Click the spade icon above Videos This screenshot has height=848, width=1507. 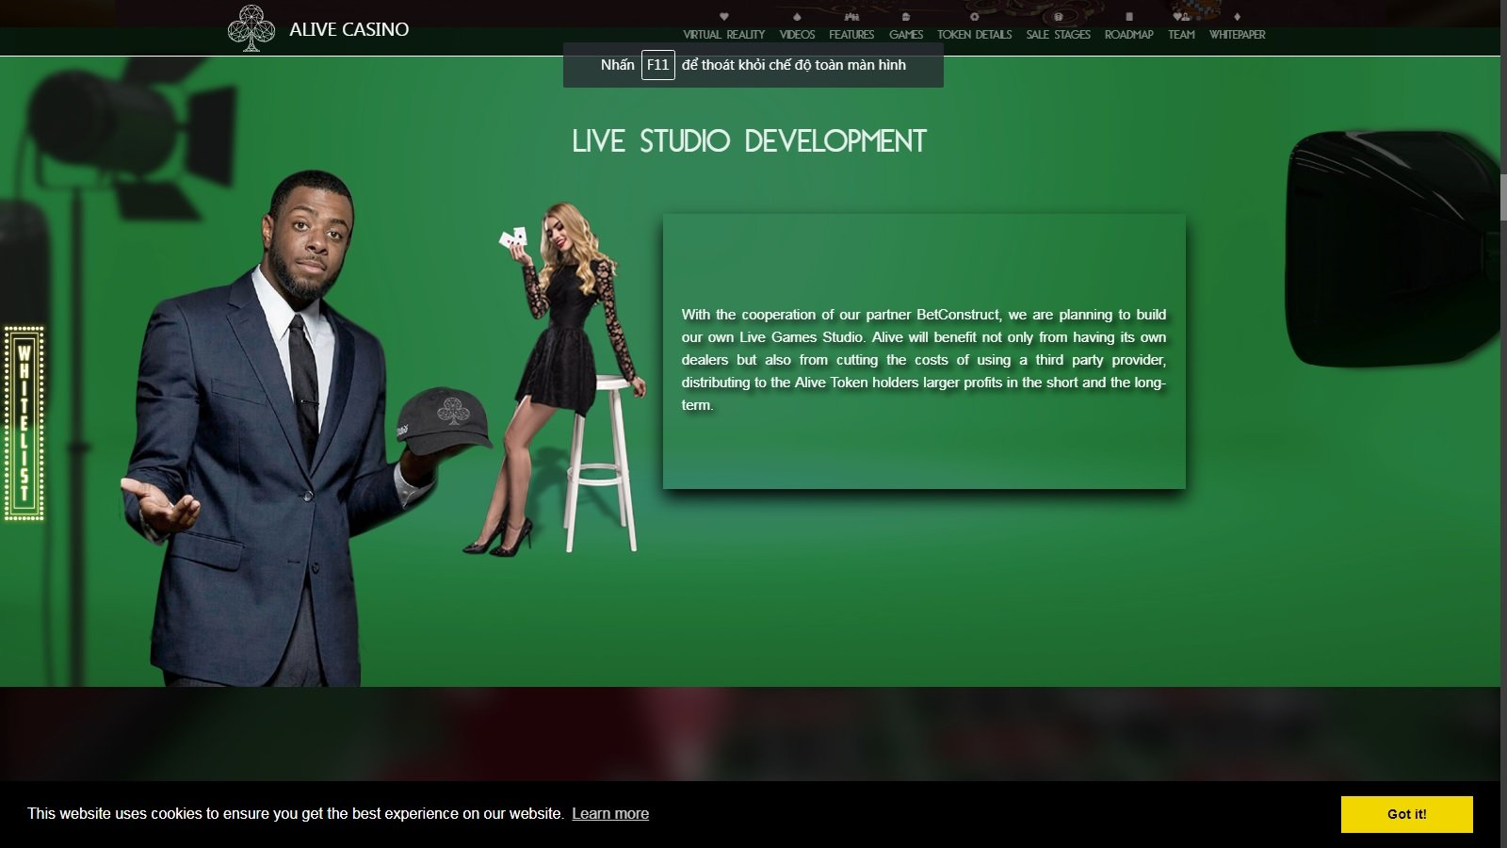click(x=797, y=17)
